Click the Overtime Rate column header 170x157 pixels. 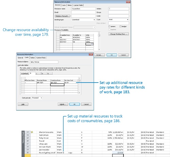coord(57,80)
